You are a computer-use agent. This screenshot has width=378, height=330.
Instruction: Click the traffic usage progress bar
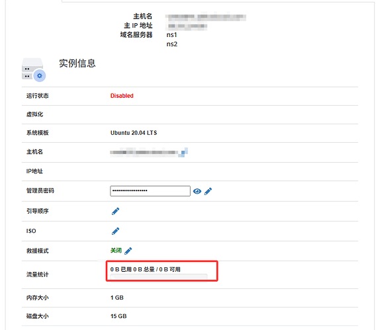click(159, 277)
